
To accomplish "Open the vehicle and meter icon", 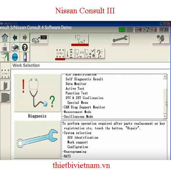I will [39, 39].
